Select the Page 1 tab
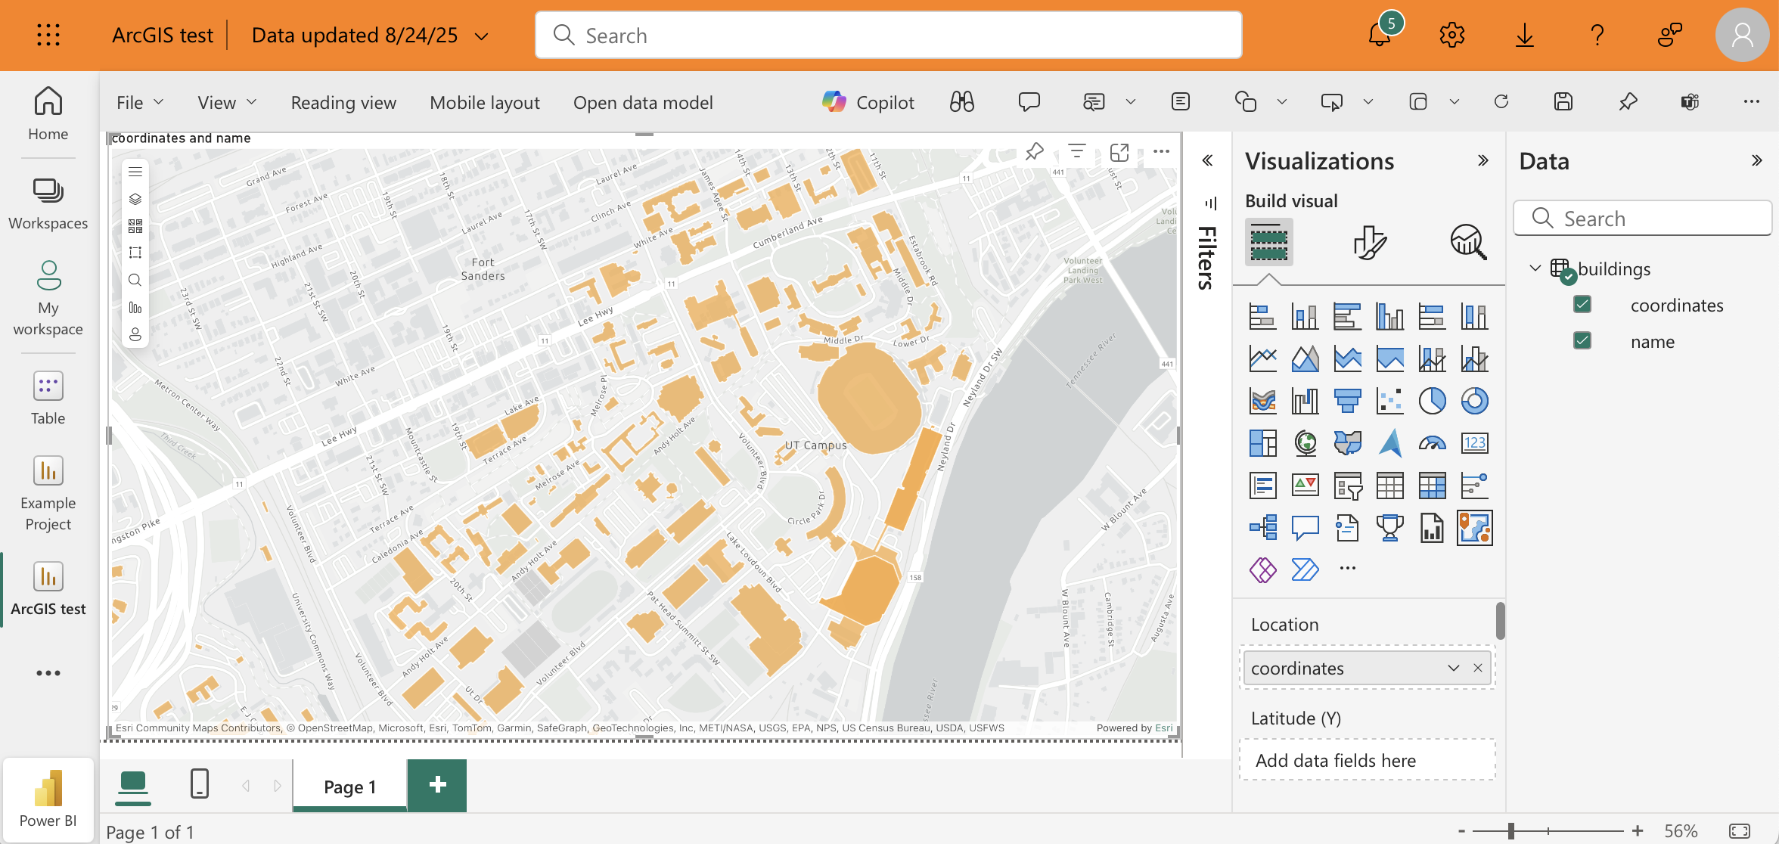1779x844 pixels. point(350,787)
